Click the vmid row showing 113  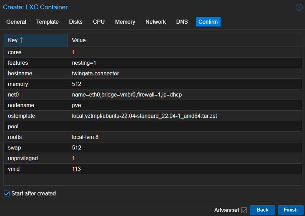tap(109, 169)
